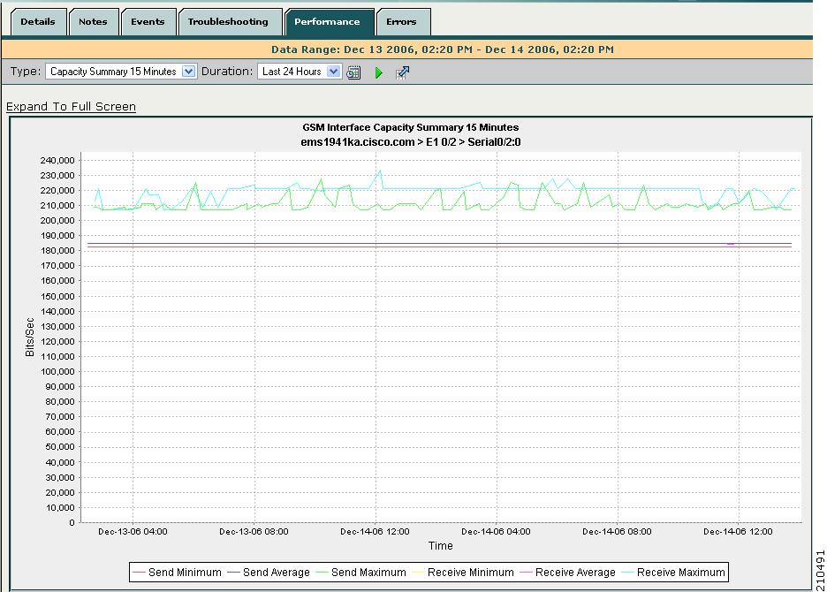The height and width of the screenshot is (592, 827).
Task: Click the Time axis label
Action: pyautogui.click(x=440, y=545)
